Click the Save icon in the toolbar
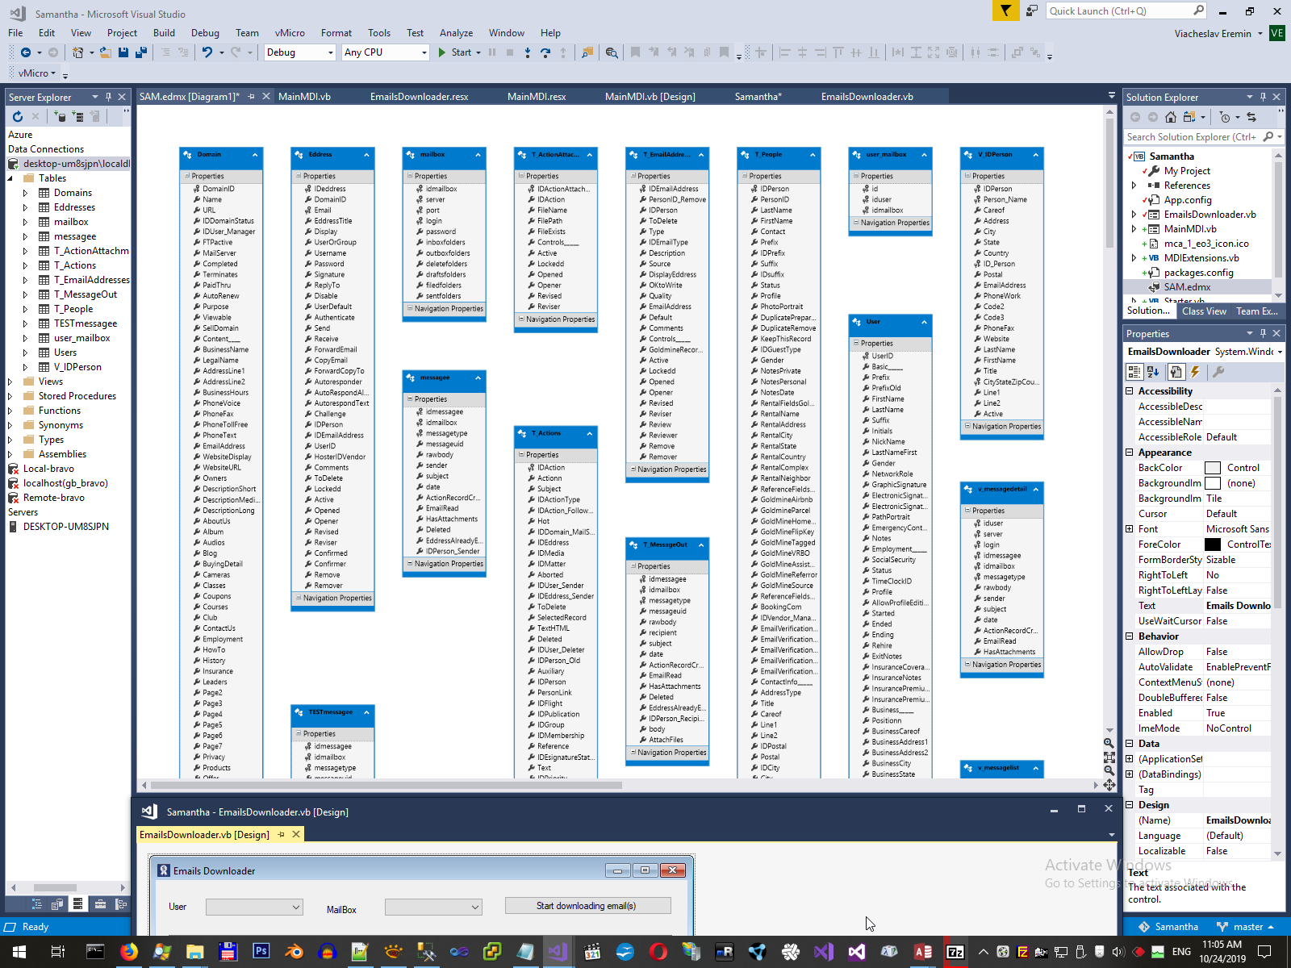Screen dimensions: 1291x968 [123, 52]
